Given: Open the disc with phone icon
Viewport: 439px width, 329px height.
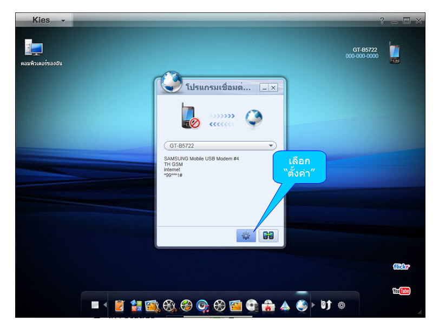Looking at the screenshot, I should (252, 306).
